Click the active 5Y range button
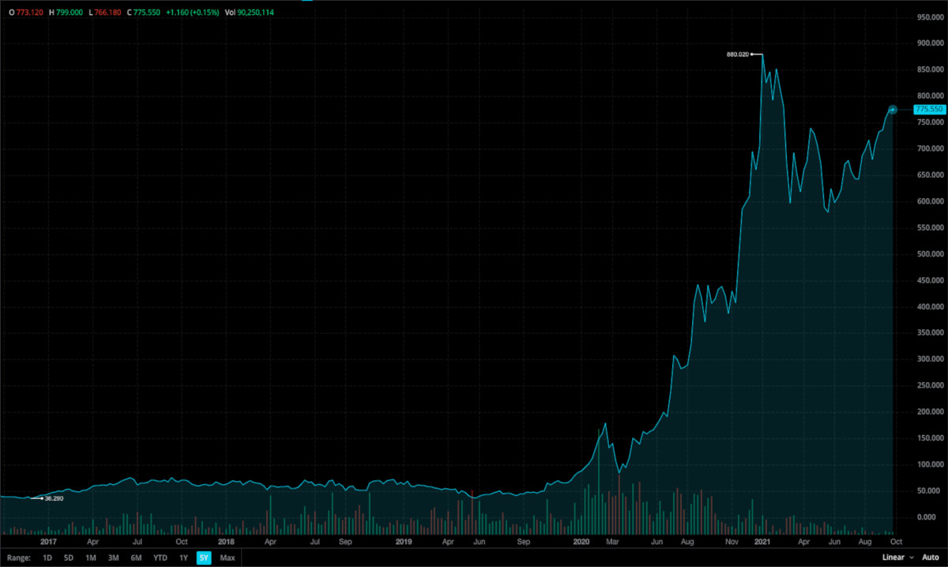This screenshot has height=567, width=948. click(x=204, y=558)
